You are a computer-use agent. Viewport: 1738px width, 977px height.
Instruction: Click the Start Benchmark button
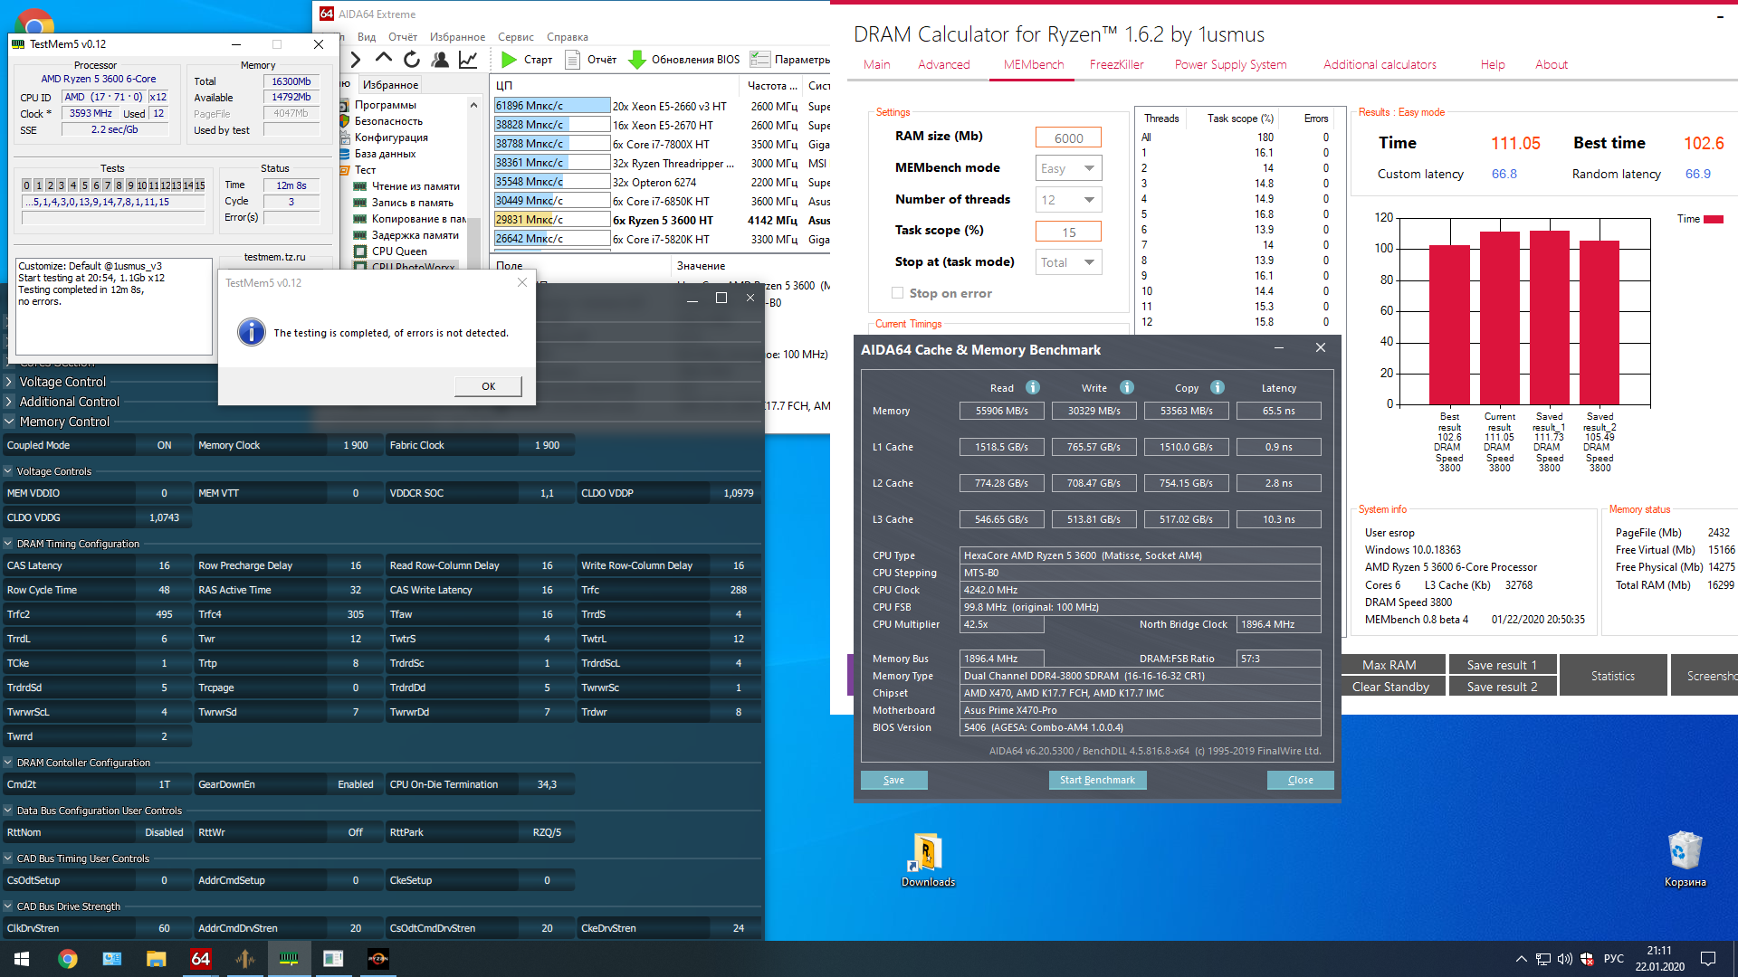click(1097, 780)
